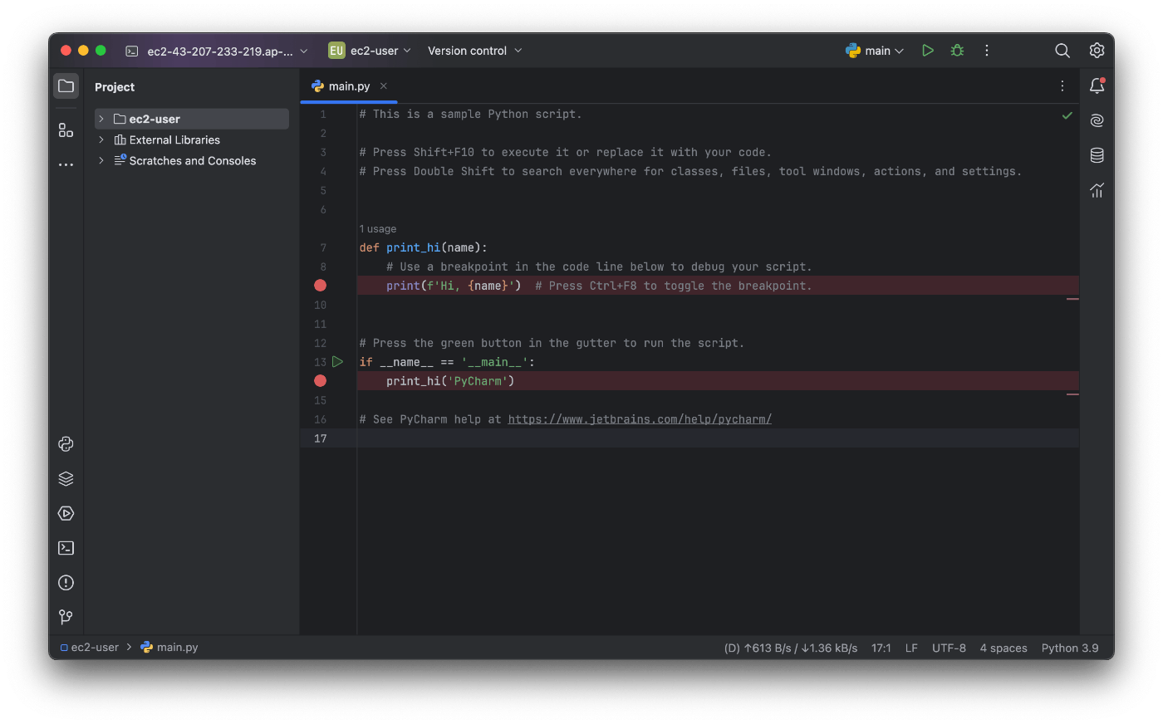This screenshot has height=724, width=1163.
Task: Open IDE settings gear
Action: 1097,51
